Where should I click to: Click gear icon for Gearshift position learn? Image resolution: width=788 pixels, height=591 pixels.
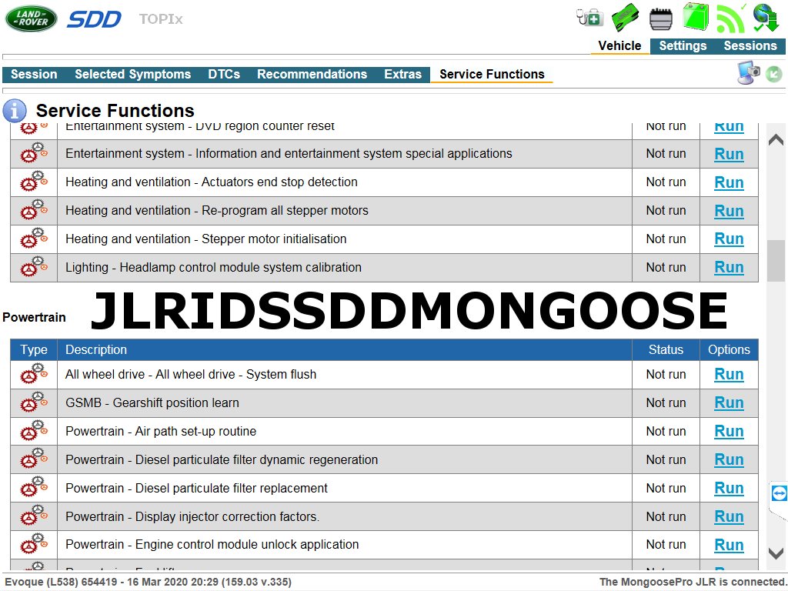pos(34,402)
